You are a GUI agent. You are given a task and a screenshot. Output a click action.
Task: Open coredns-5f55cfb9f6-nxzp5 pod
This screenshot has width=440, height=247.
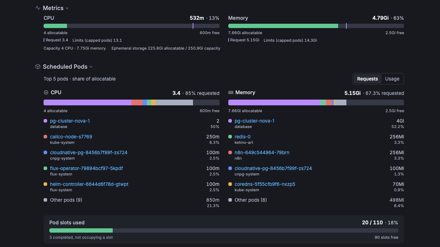coord(265,184)
